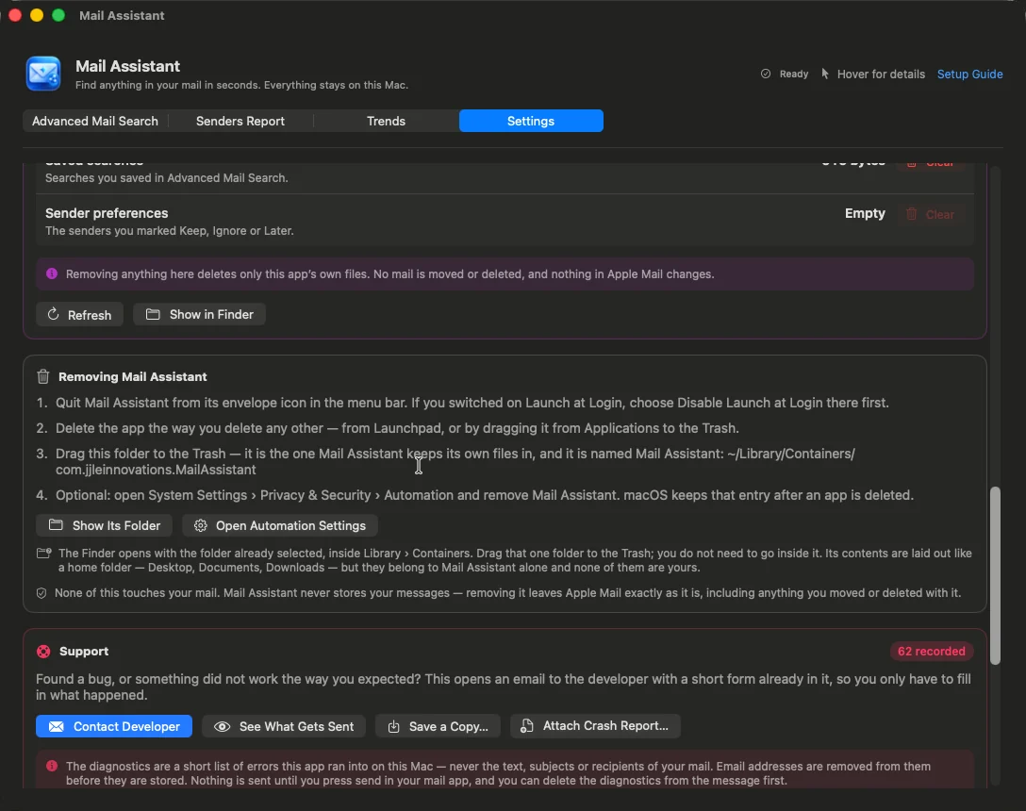This screenshot has height=811, width=1026.
Task: Click step 4 Optional System Settings instruction
Action: tap(484, 495)
